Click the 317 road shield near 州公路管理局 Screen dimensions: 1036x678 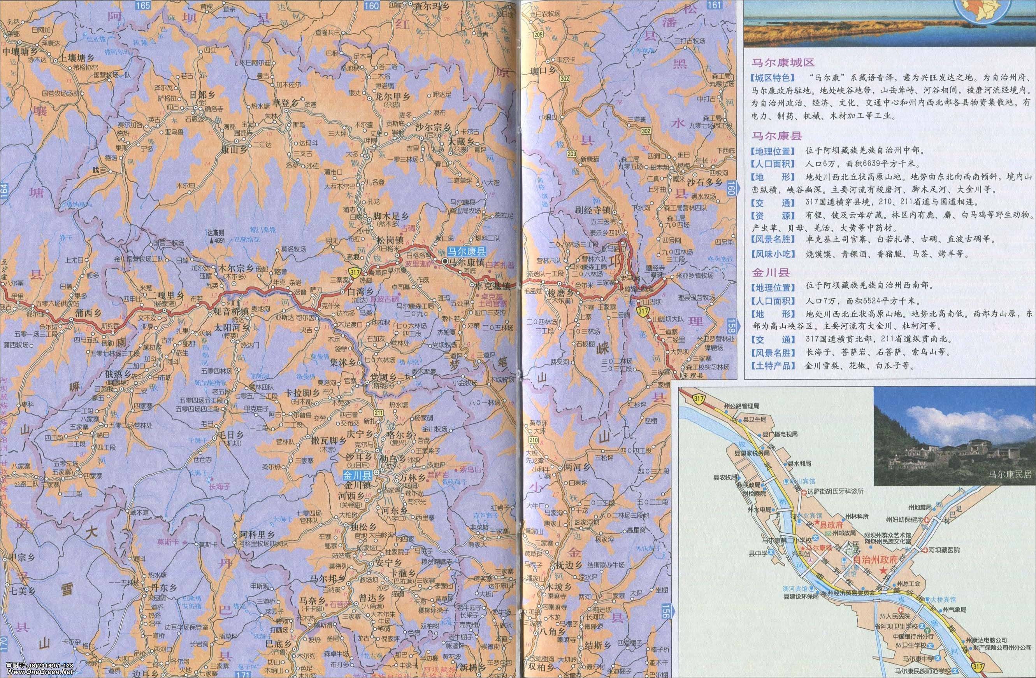pos(699,399)
